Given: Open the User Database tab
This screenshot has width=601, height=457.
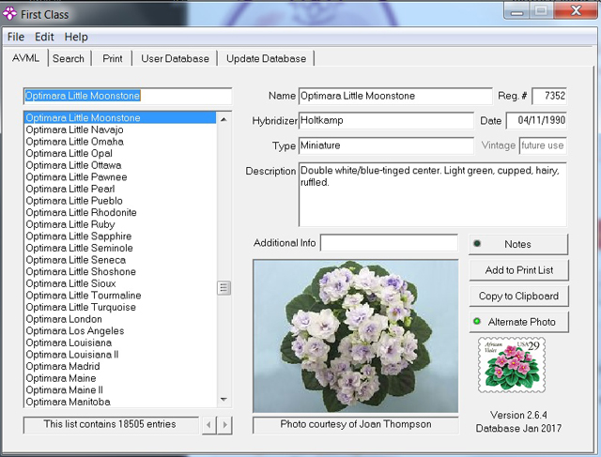Looking at the screenshot, I should (x=176, y=58).
